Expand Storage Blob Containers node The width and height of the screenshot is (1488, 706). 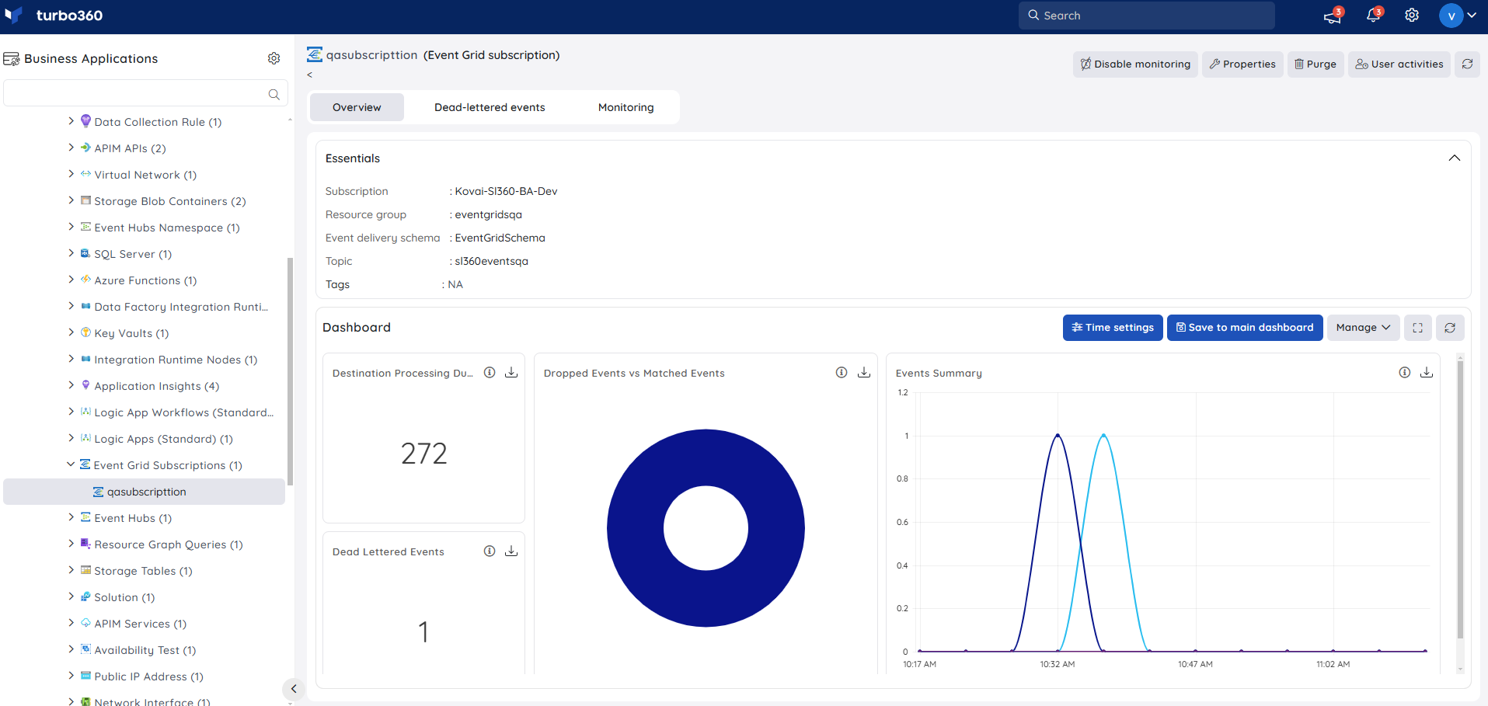(71, 200)
